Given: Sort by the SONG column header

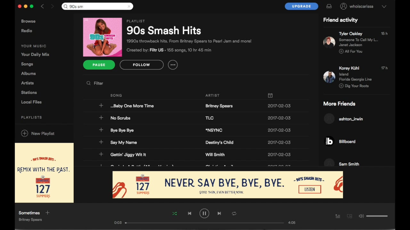Looking at the screenshot, I should (x=116, y=95).
